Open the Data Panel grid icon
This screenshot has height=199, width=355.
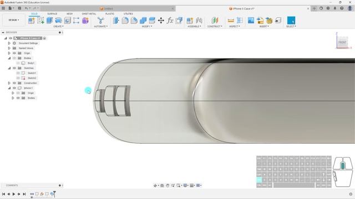coord(3,8)
